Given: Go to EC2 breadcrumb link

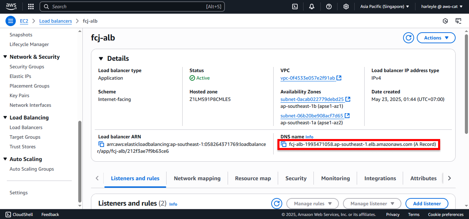Looking at the screenshot, I should click(x=24, y=21).
